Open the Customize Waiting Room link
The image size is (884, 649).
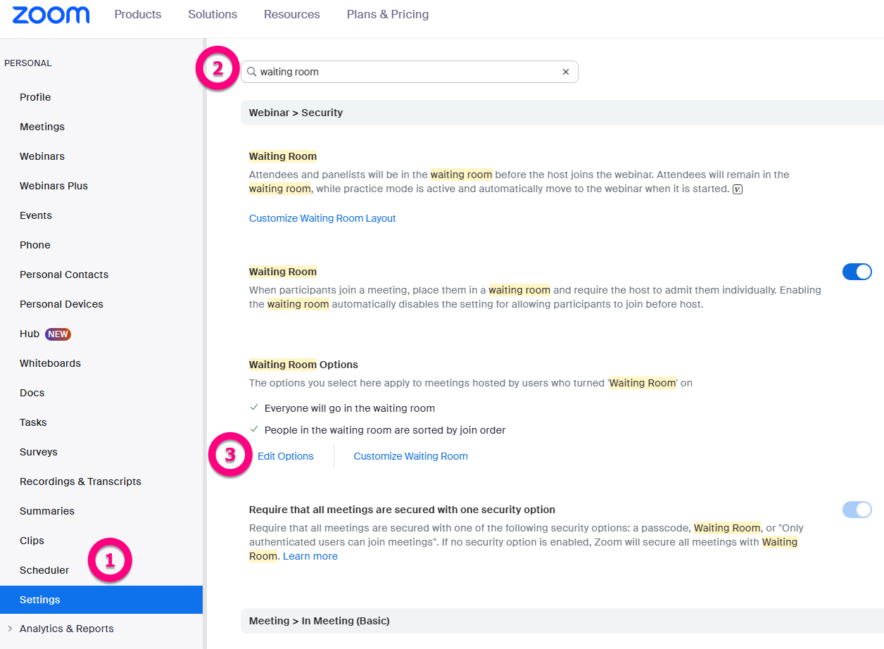point(410,456)
